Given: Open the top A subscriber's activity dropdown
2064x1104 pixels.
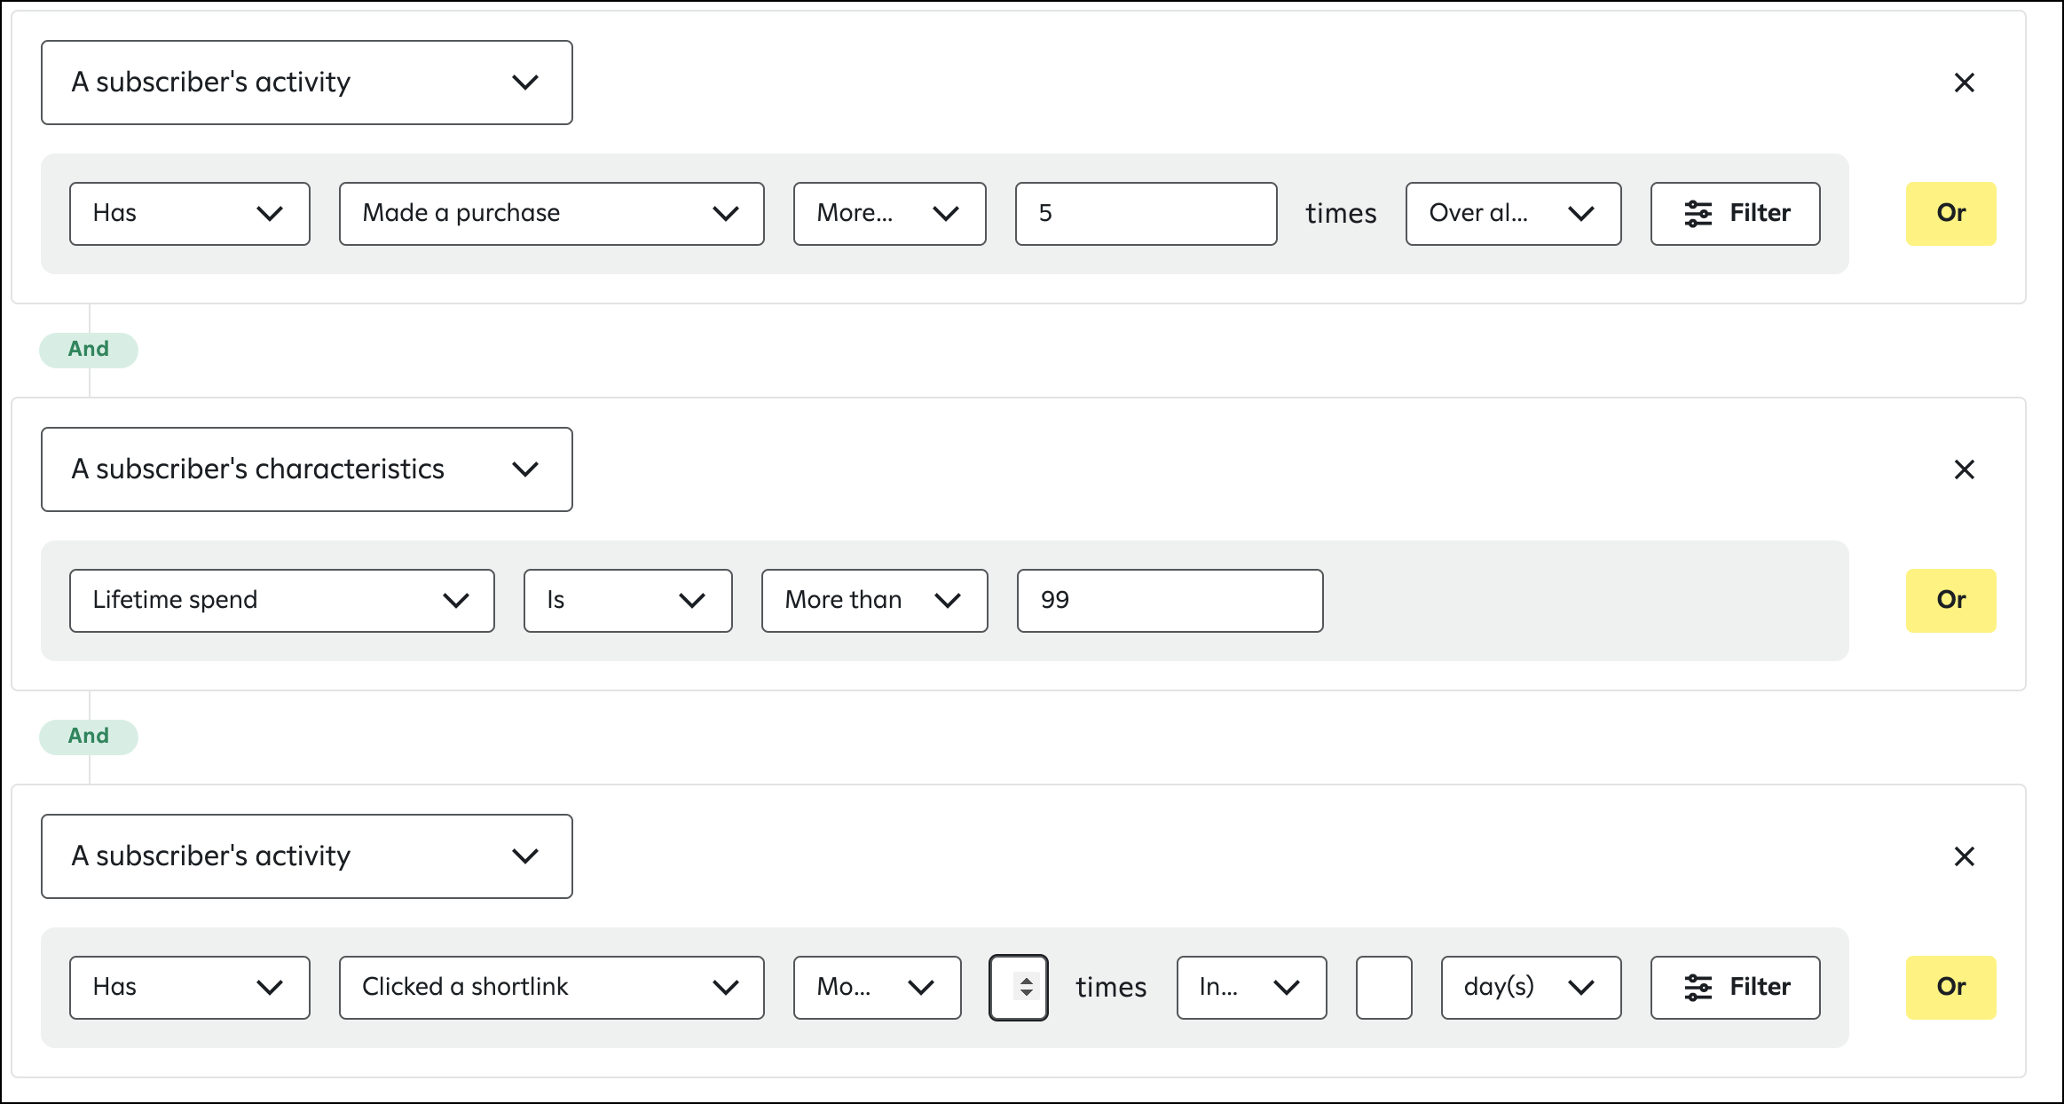Looking at the screenshot, I should pyautogui.click(x=307, y=83).
